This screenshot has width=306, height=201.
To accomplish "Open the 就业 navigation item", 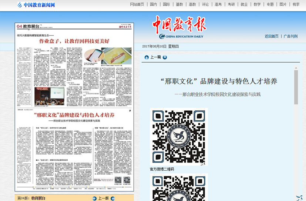I will pyautogui.click(x=244, y=4).
